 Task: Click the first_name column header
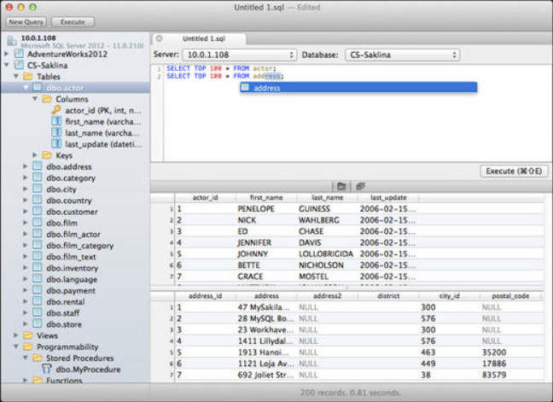pos(266,198)
